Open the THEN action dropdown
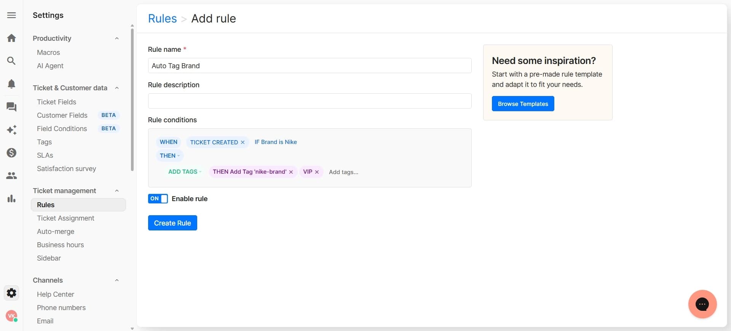The image size is (731, 331). (x=170, y=156)
